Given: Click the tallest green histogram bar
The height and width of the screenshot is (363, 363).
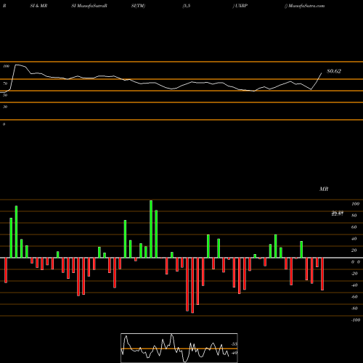Looking at the screenshot, I should [x=151, y=229].
